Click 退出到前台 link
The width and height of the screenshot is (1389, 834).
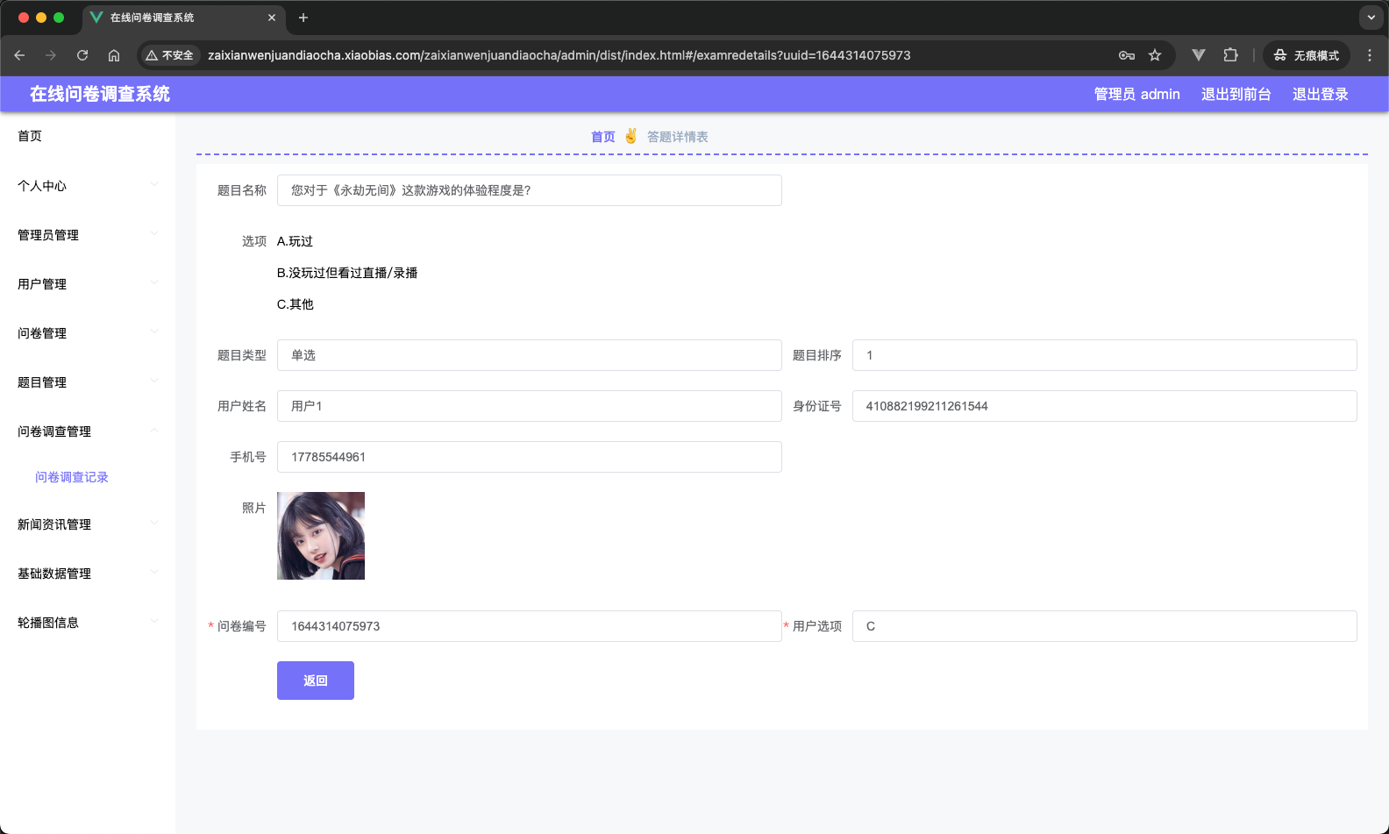(1236, 94)
